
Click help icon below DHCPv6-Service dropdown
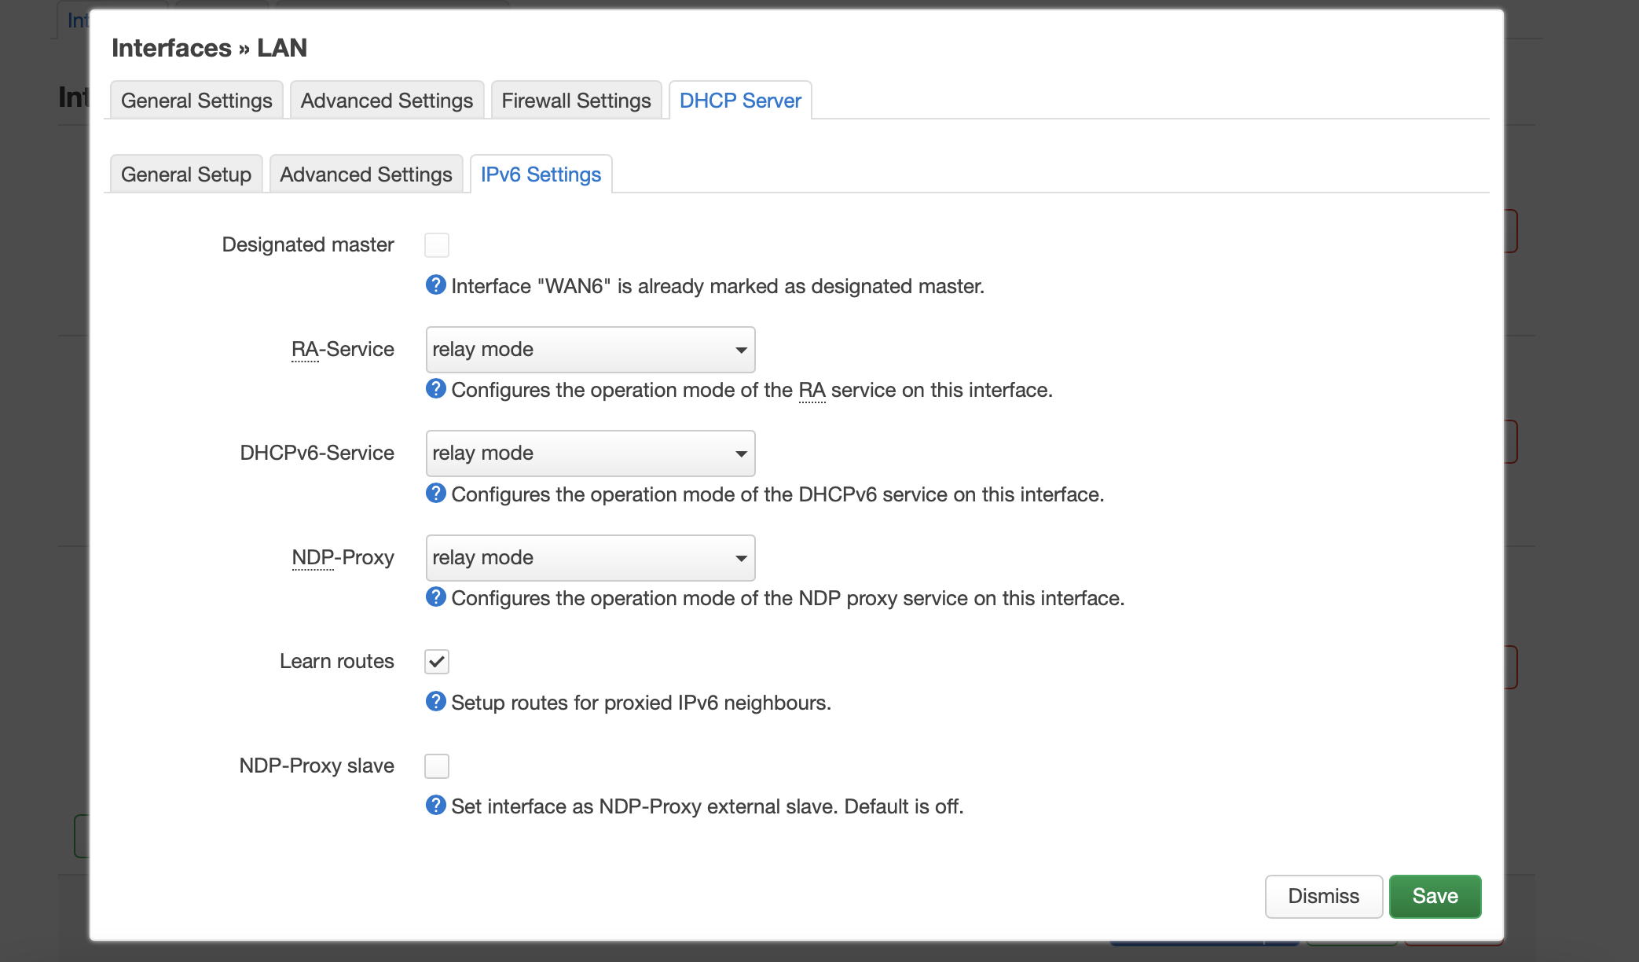click(x=435, y=494)
